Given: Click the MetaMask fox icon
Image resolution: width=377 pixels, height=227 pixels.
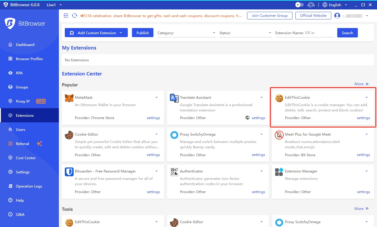Looking at the screenshot, I should [x=69, y=98].
